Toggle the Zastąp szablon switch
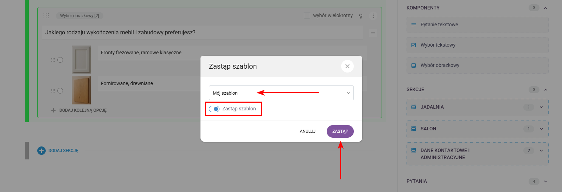 pyautogui.click(x=214, y=109)
